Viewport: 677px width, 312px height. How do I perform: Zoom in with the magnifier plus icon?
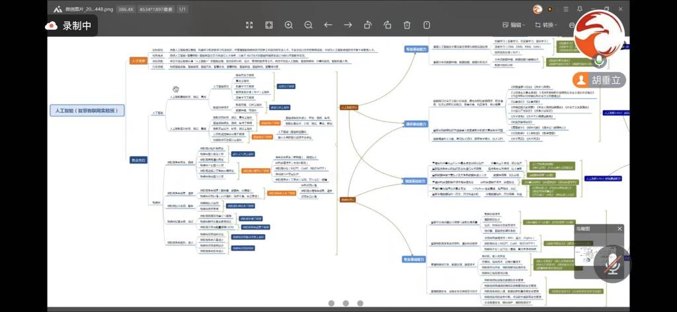tap(289, 25)
